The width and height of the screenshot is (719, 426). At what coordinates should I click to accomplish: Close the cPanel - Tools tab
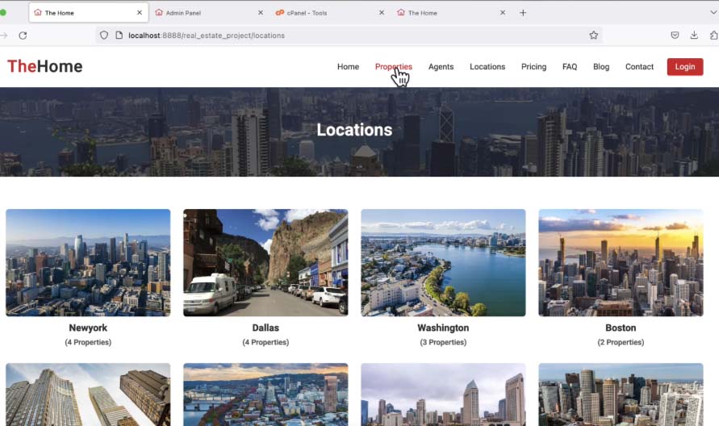tap(382, 13)
